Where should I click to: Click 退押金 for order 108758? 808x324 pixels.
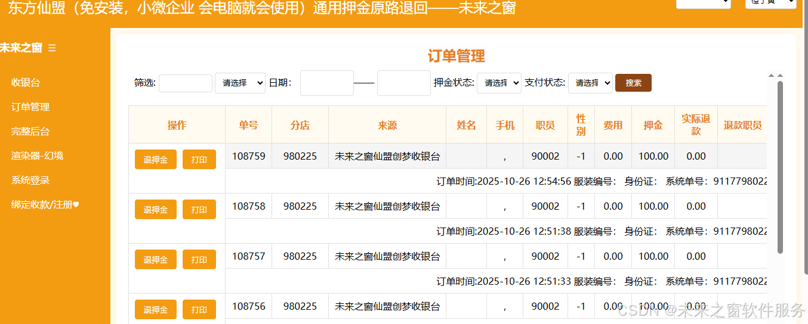point(156,210)
